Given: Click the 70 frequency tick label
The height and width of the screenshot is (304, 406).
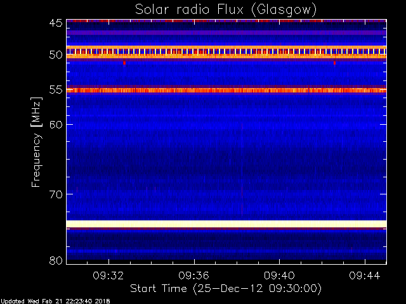Looking at the screenshot, I should (x=56, y=194).
